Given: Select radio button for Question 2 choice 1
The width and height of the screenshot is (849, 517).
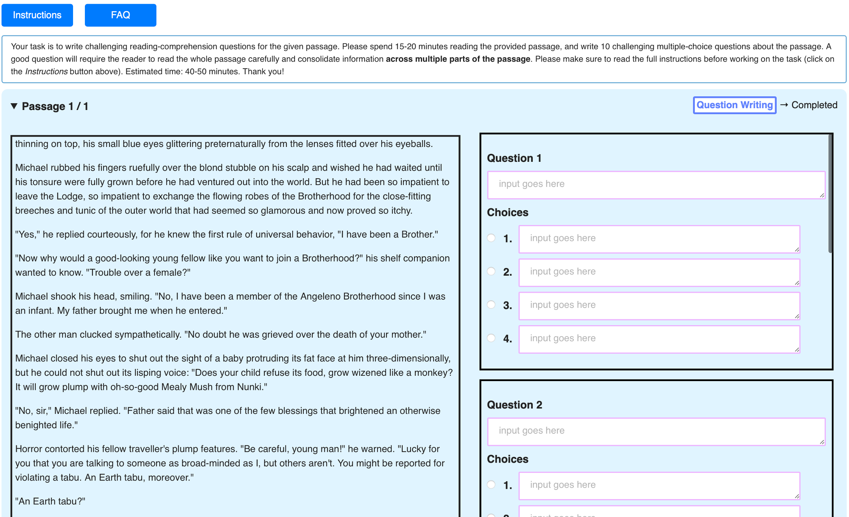Looking at the screenshot, I should (x=491, y=485).
